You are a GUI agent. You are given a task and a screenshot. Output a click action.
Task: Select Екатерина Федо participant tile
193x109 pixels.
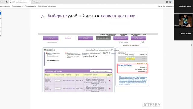[183, 6]
